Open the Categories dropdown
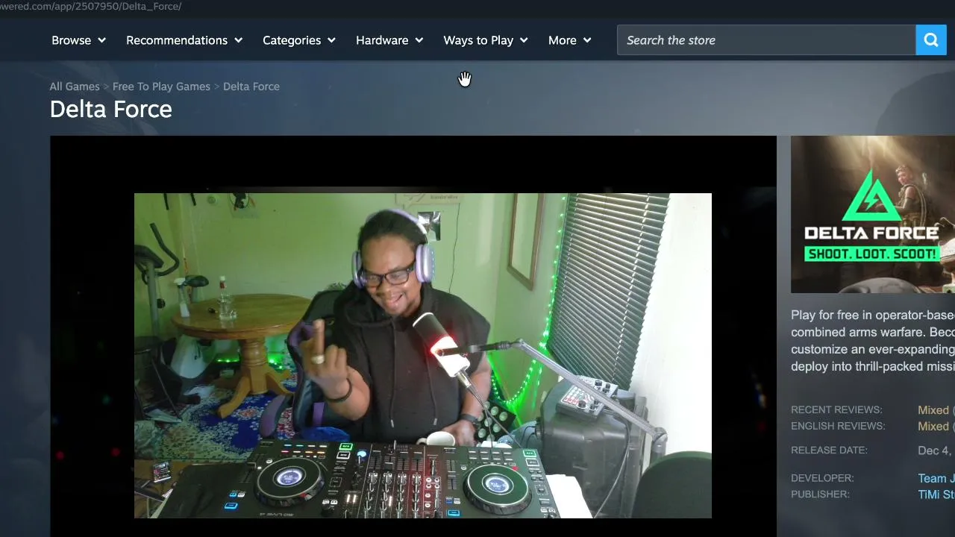This screenshot has height=537, width=955. 299,40
